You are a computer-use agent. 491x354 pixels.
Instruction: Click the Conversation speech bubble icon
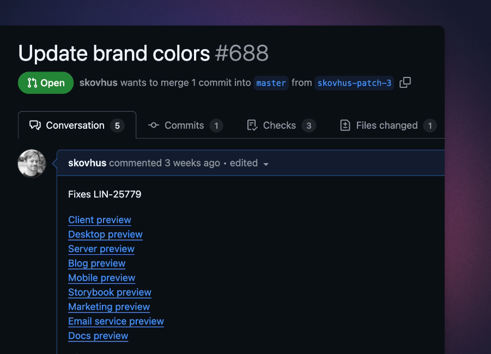click(35, 125)
